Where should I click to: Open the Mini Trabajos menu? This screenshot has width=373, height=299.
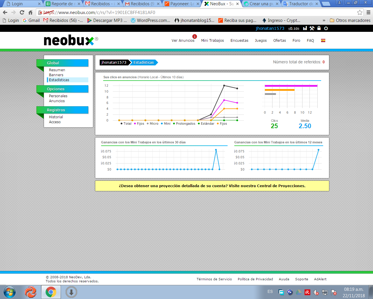point(212,41)
